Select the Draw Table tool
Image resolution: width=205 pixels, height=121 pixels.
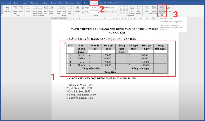[15, 10]
